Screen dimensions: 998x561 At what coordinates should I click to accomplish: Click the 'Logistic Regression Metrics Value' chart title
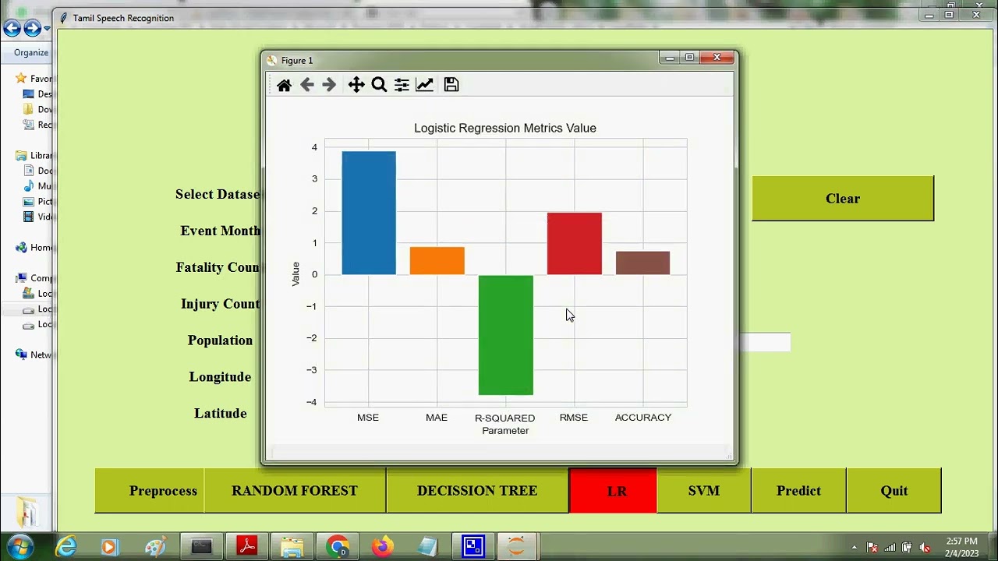(x=505, y=128)
